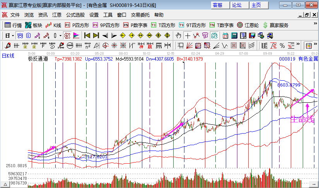Expand the candlestick style dropdown arrow
Screen dimensions: 319x188
tap(60, 36)
